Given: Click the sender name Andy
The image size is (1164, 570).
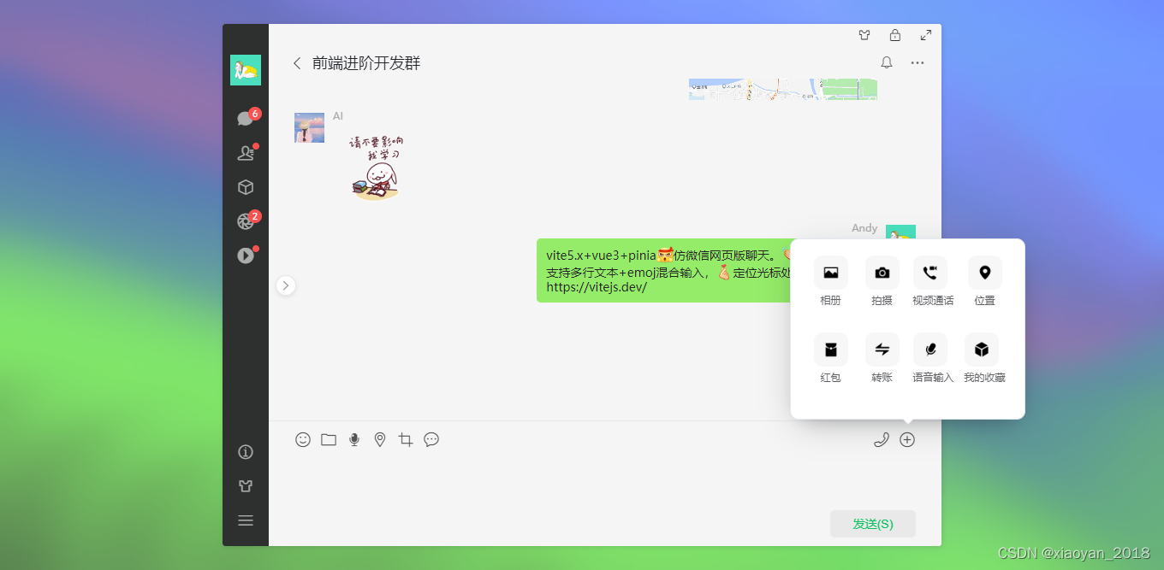Looking at the screenshot, I should [x=864, y=228].
